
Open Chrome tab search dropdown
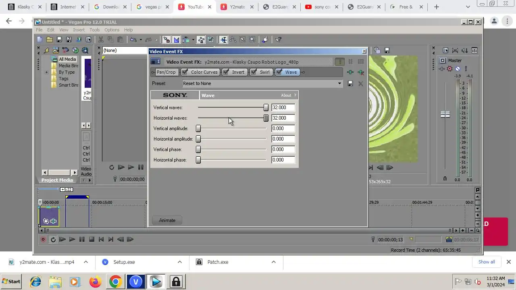coord(468,7)
